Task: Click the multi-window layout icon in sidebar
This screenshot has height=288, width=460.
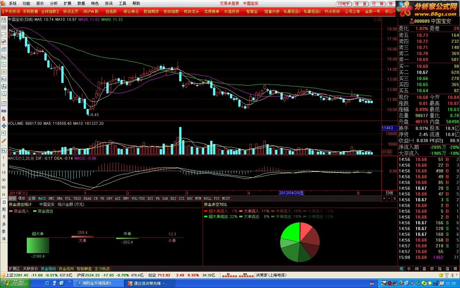Action: click(x=4, y=49)
